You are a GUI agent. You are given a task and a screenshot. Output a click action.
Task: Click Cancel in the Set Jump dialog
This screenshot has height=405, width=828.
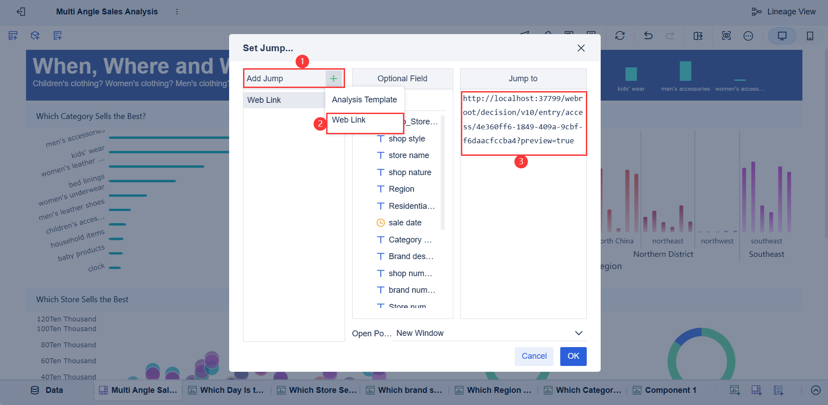click(x=534, y=356)
